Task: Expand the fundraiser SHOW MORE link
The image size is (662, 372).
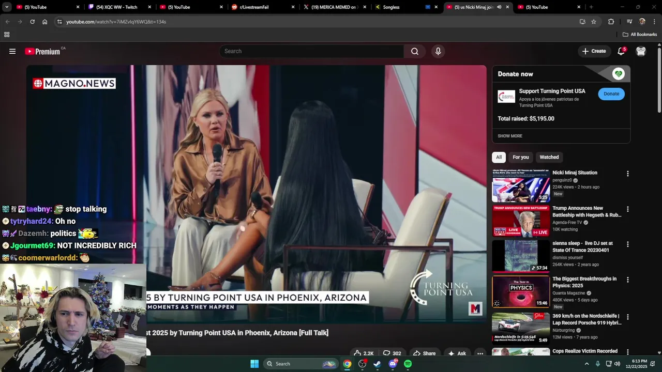Action: (x=510, y=136)
